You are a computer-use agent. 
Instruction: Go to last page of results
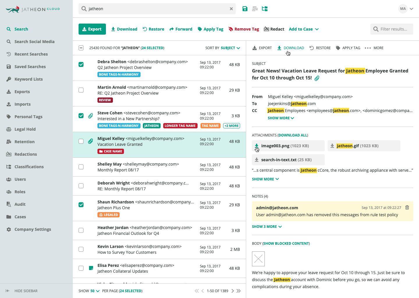(239, 291)
